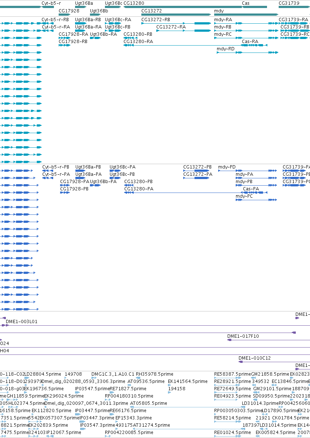The image size is (310, 438).
Task: Select protein label mdy-PC
Action: click(244, 196)
